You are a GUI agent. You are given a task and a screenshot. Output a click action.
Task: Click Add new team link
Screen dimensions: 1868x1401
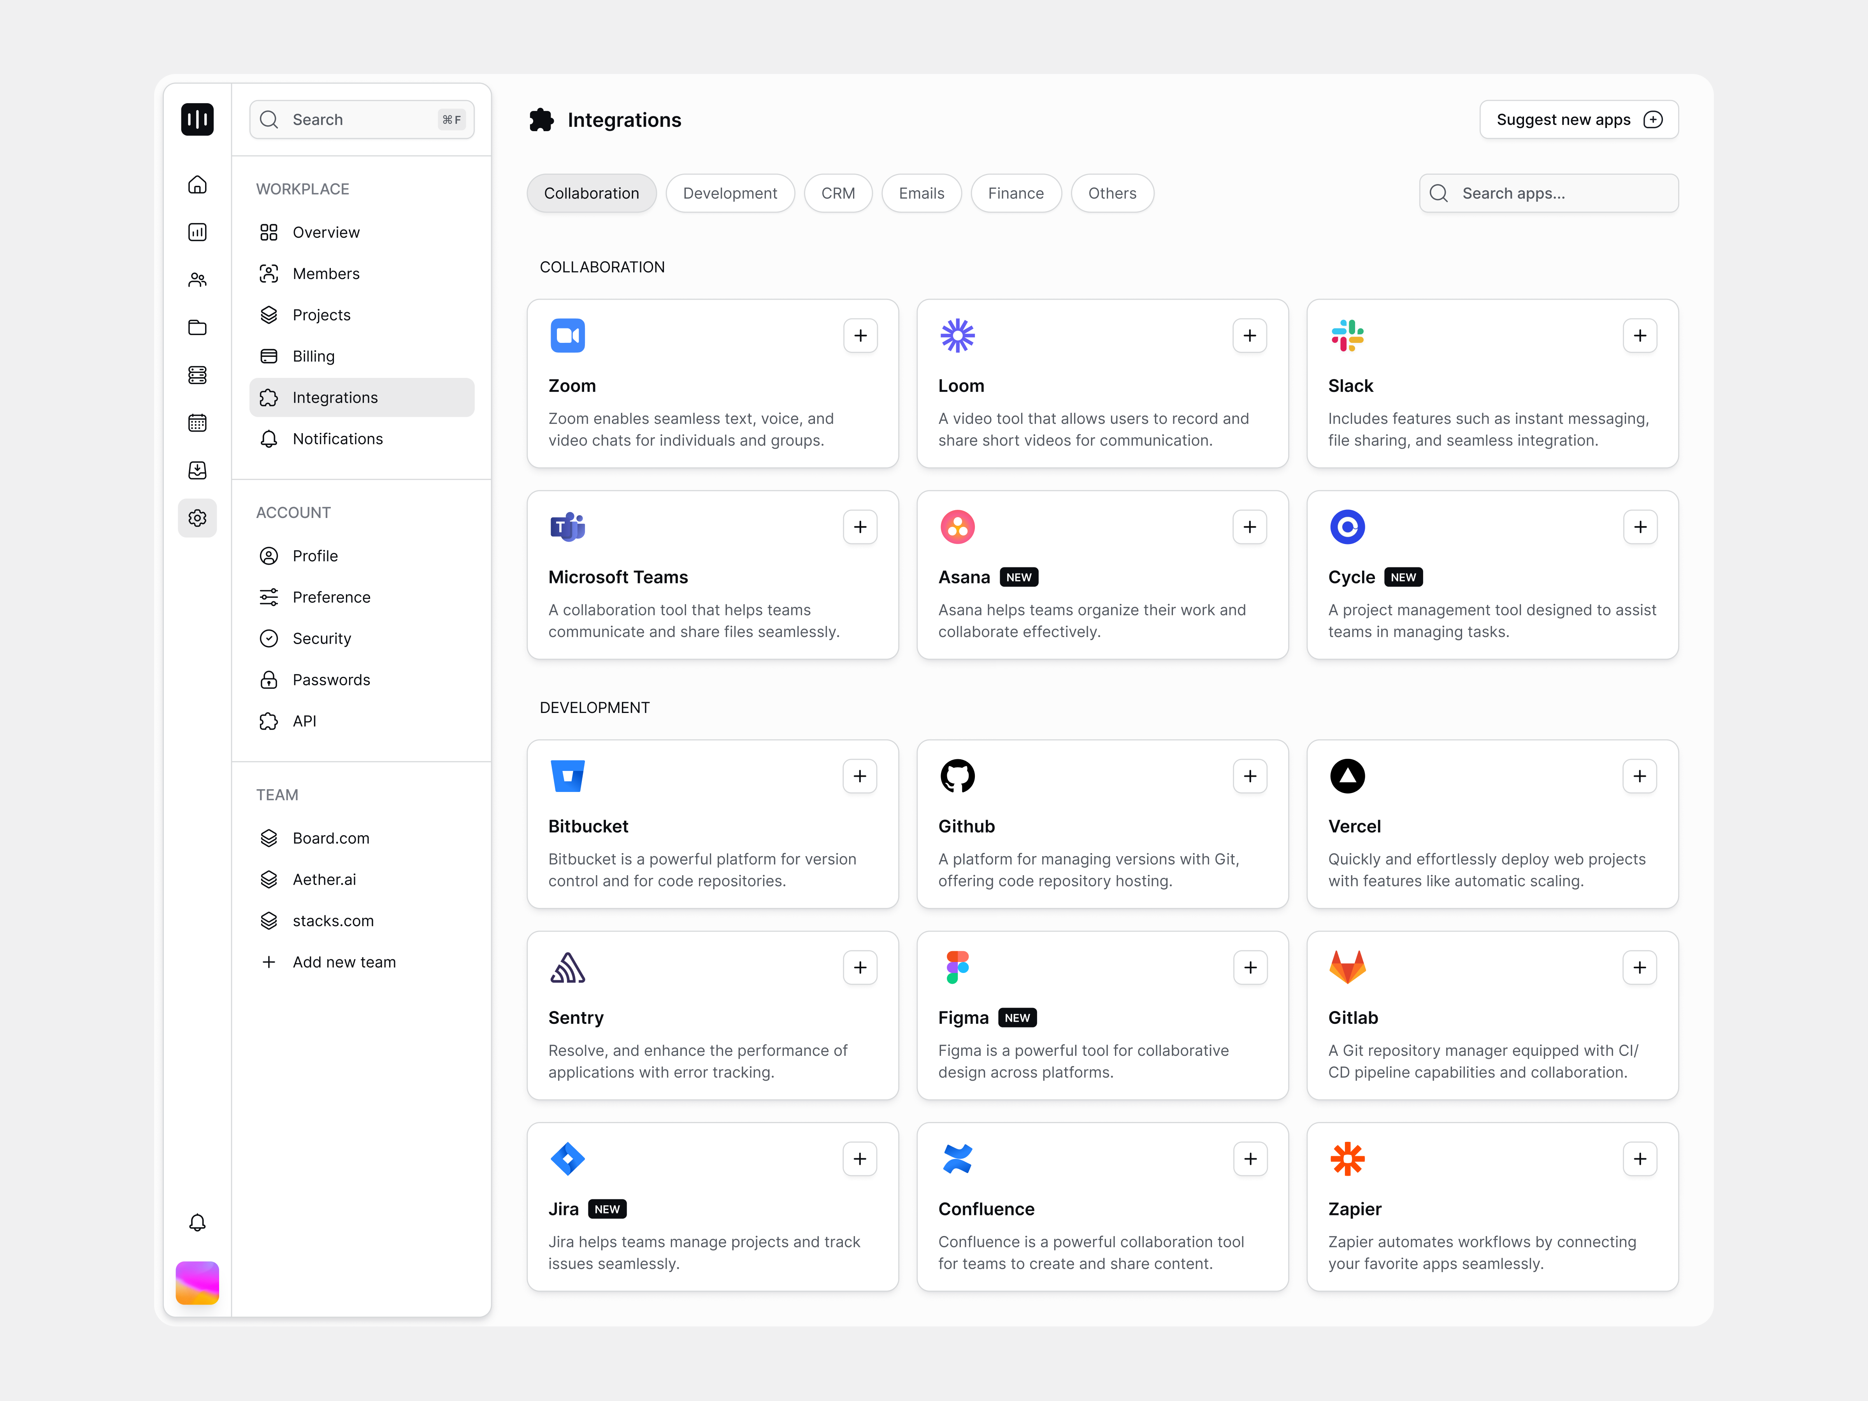click(x=344, y=962)
